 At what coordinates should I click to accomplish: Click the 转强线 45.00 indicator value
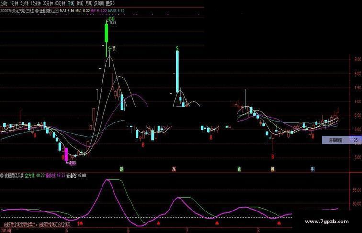click(76, 175)
